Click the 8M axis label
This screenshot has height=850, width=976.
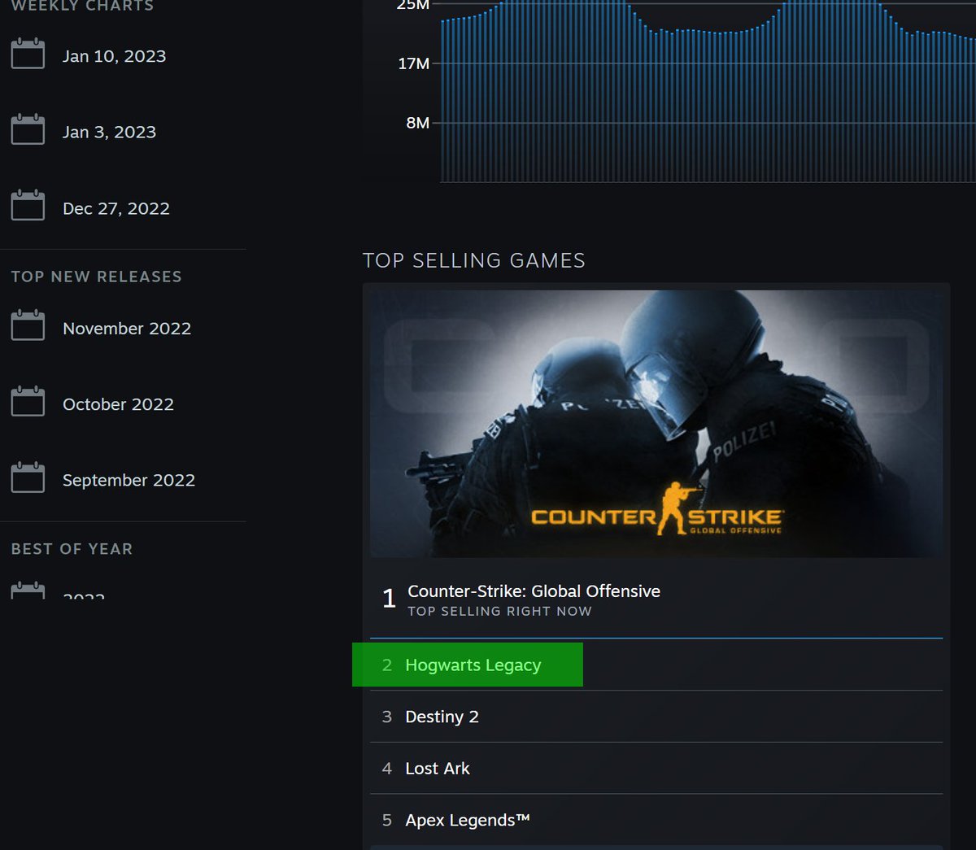click(x=418, y=123)
